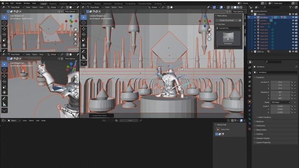Toggle visibility eye of Armature in outliner
Screen dimensions: 299x168
click(293, 17)
